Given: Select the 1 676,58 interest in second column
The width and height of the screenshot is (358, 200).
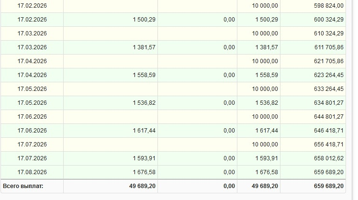Looking at the screenshot, I should pos(144,172).
